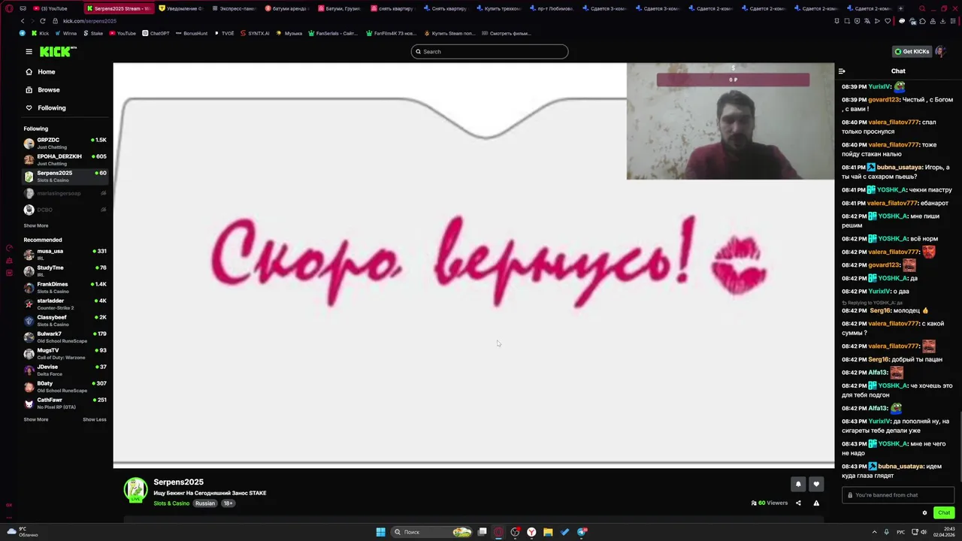Share the stream via share icon
The height and width of the screenshot is (541, 962).
pos(798,503)
